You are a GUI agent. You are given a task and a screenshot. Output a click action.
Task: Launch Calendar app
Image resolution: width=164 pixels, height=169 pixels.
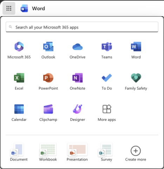click(x=19, y=113)
